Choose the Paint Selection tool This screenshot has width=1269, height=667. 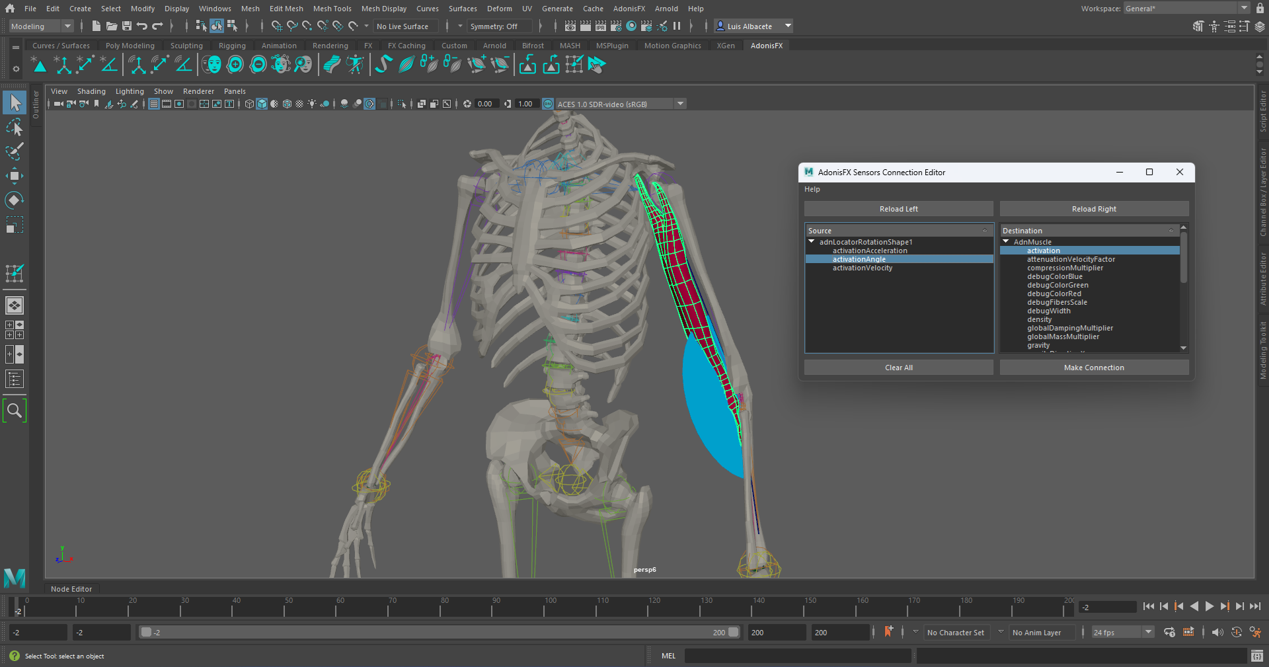click(x=15, y=151)
